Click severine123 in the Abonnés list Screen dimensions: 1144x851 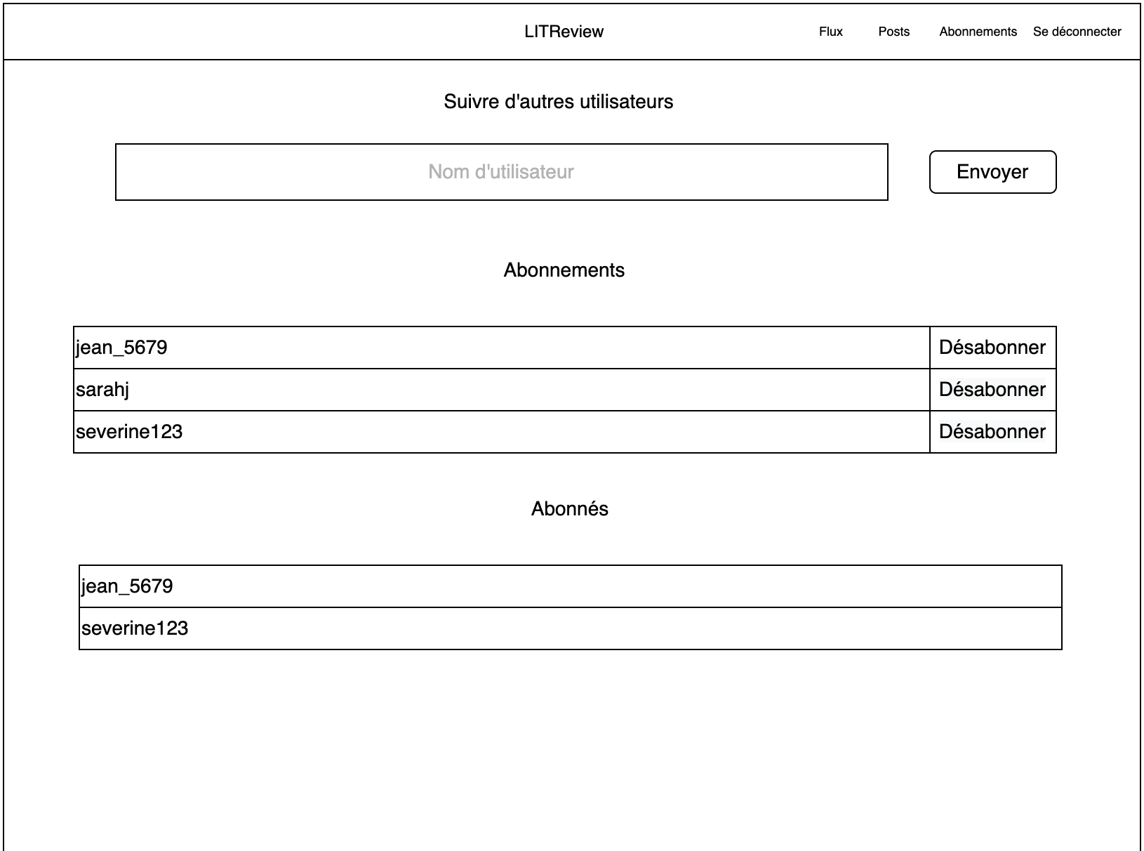[x=135, y=628]
